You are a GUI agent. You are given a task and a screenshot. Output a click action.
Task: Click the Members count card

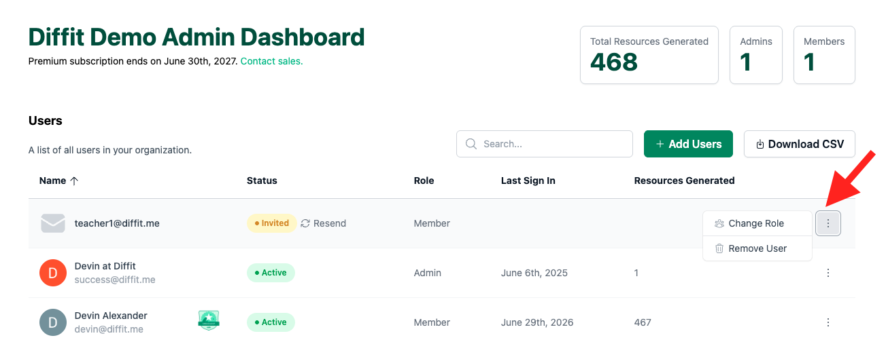pyautogui.click(x=824, y=55)
